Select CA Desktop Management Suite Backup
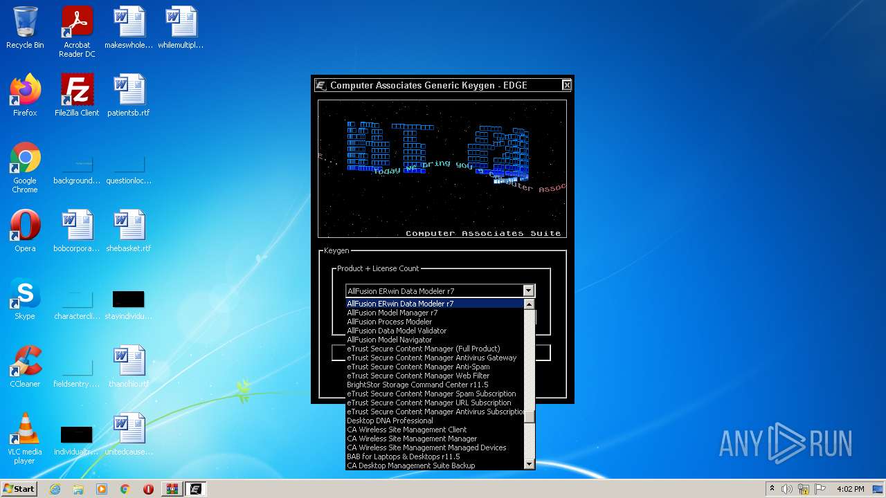886x498 pixels. 435,465
